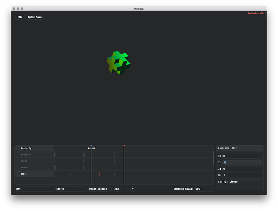The image size is (278, 211).
Task: Click the sprite component field
Action: tap(70, 189)
